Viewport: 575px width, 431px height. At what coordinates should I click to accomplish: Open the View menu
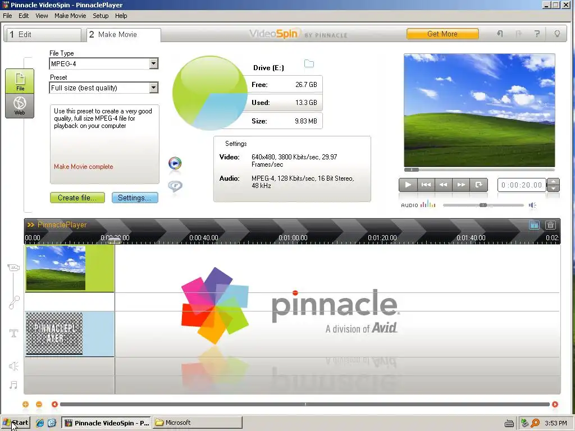(x=42, y=16)
